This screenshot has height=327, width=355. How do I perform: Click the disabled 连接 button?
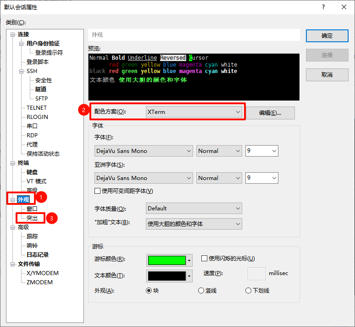click(x=327, y=55)
